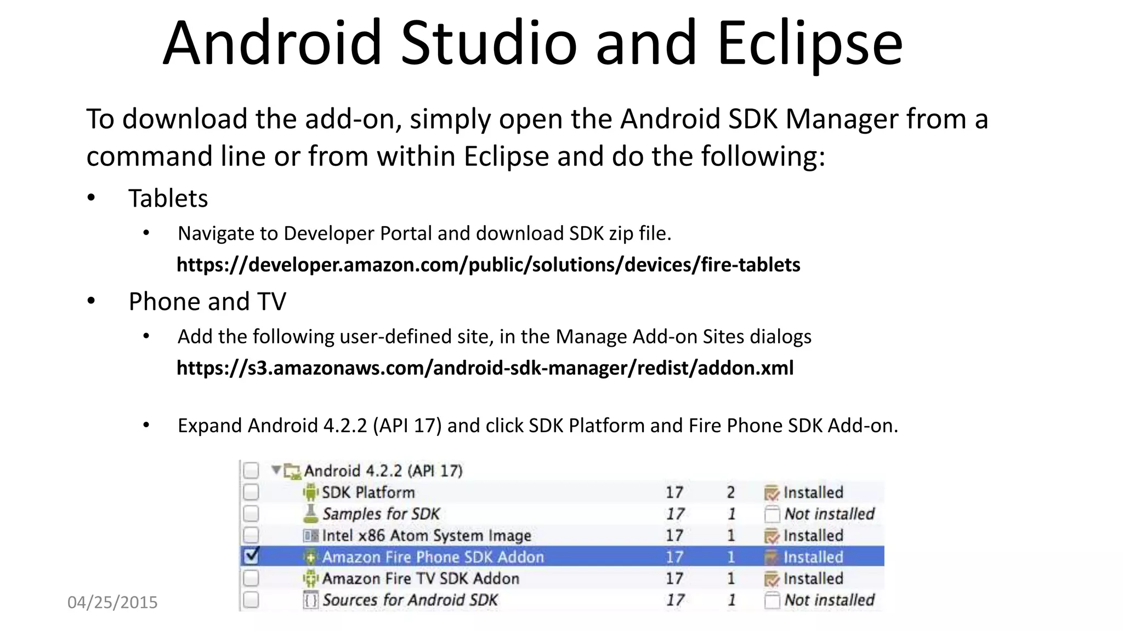Click the SDK Platform android robot icon
This screenshot has height=631, width=1123.
[310, 492]
